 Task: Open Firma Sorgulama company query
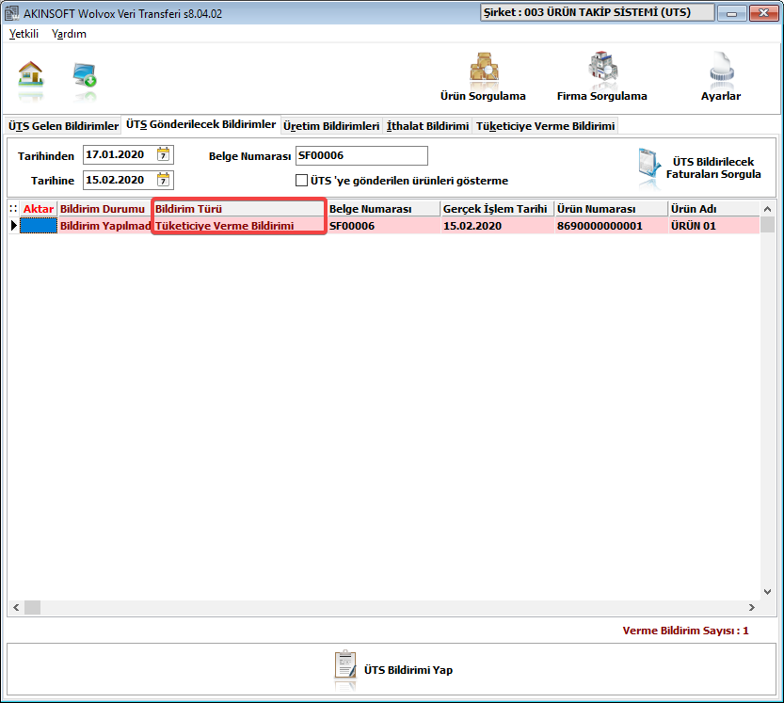(602, 77)
